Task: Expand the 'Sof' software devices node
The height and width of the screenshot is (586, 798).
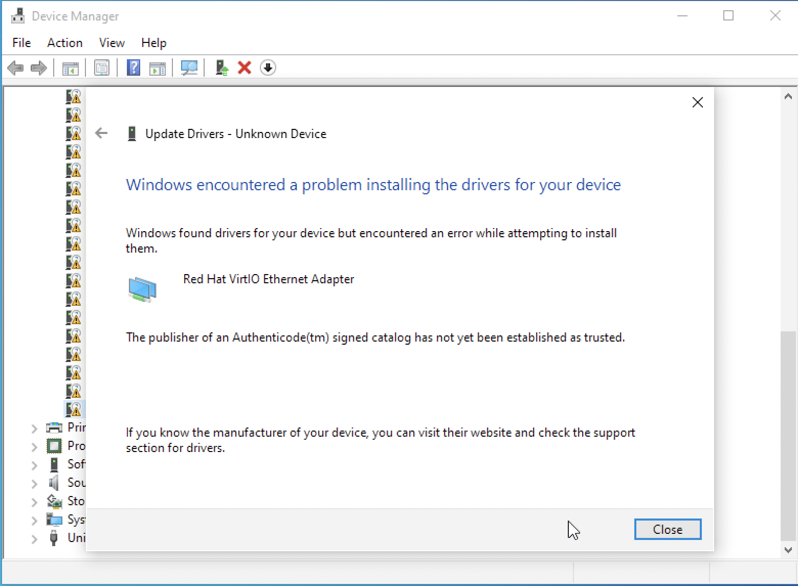Action: point(34,465)
